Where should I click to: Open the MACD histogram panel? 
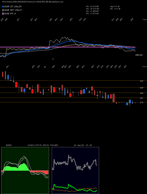pos(25,170)
